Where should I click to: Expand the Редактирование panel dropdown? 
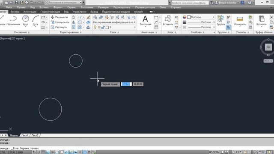pos(71,33)
